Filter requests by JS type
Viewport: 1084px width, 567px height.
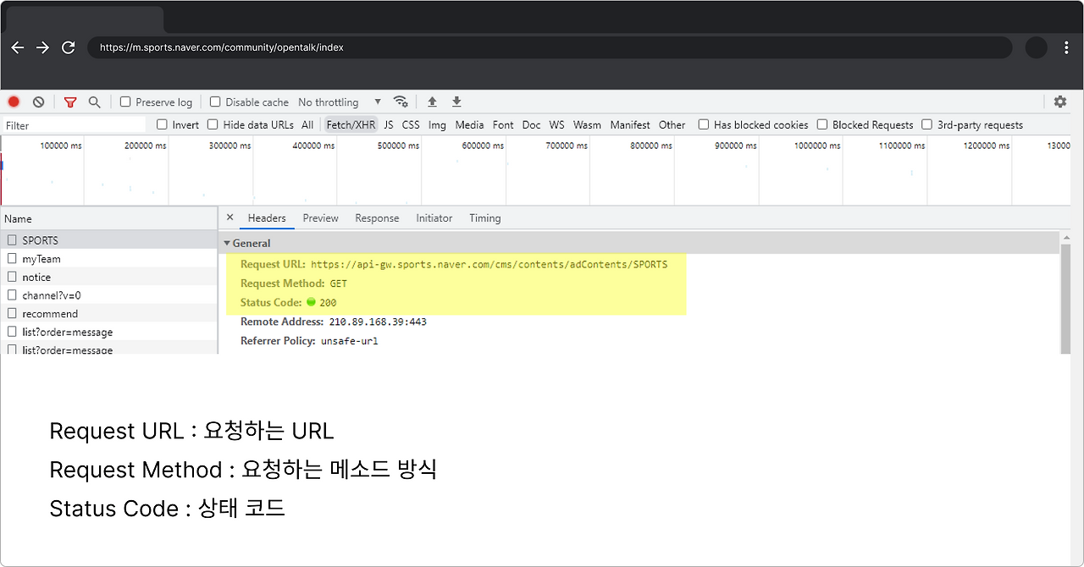coord(389,124)
